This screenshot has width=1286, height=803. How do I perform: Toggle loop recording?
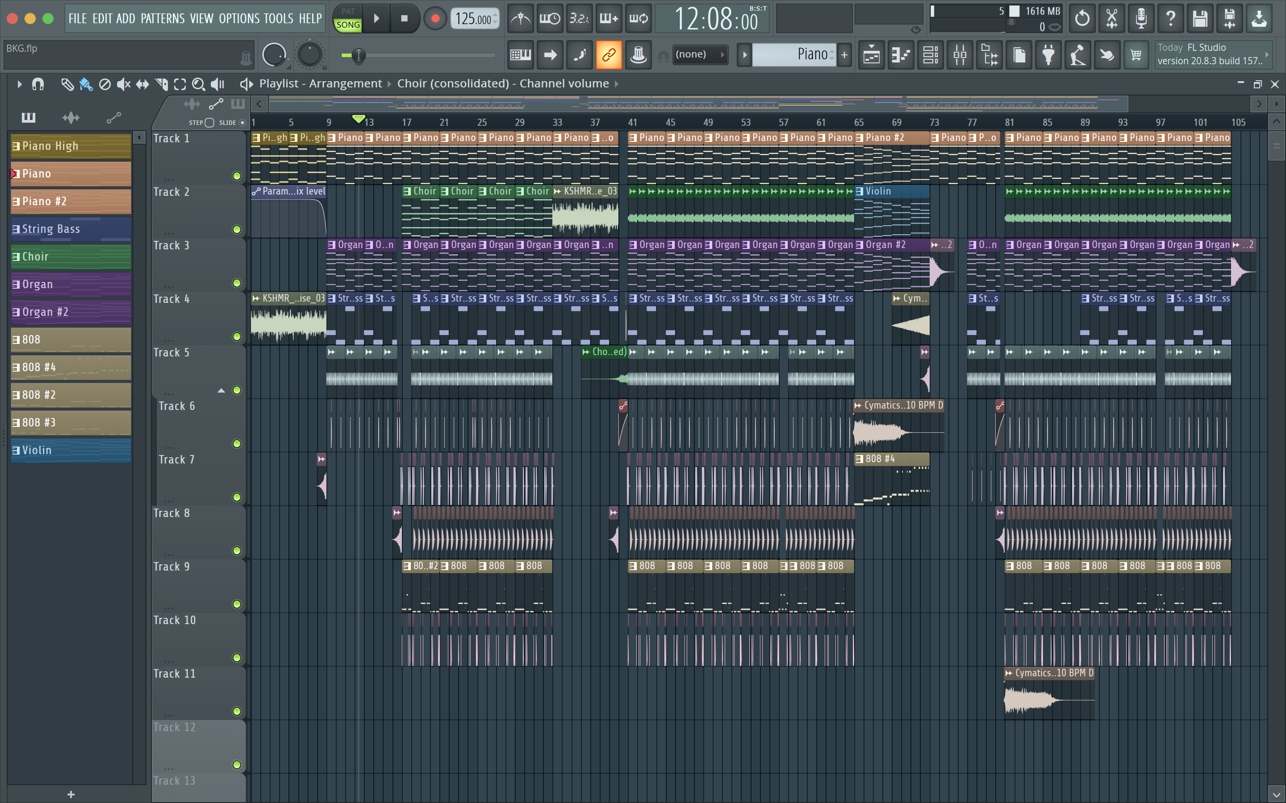[x=638, y=19]
